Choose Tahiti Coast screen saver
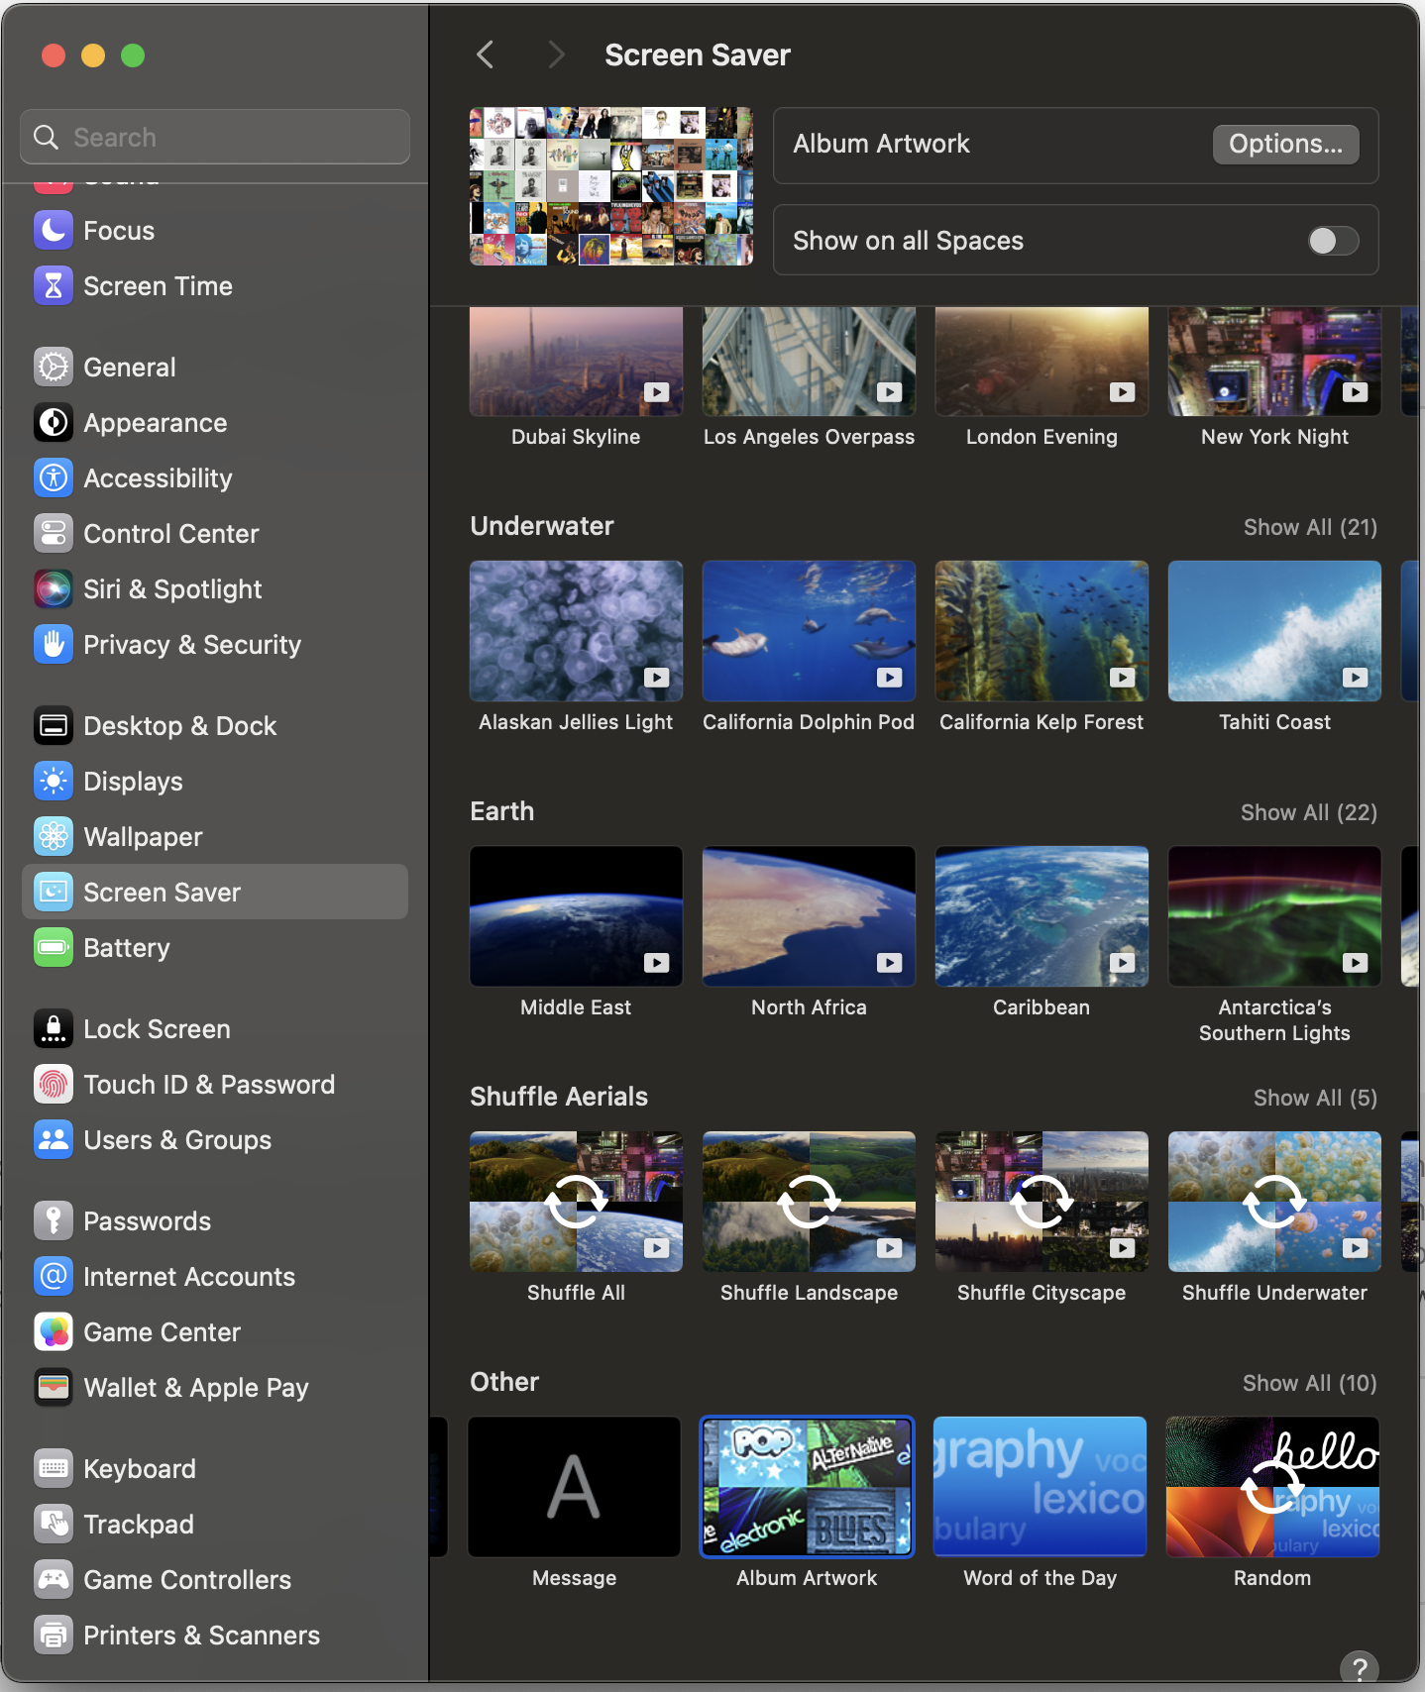Screen dimensions: 1425x1692 pyautogui.click(x=1275, y=631)
